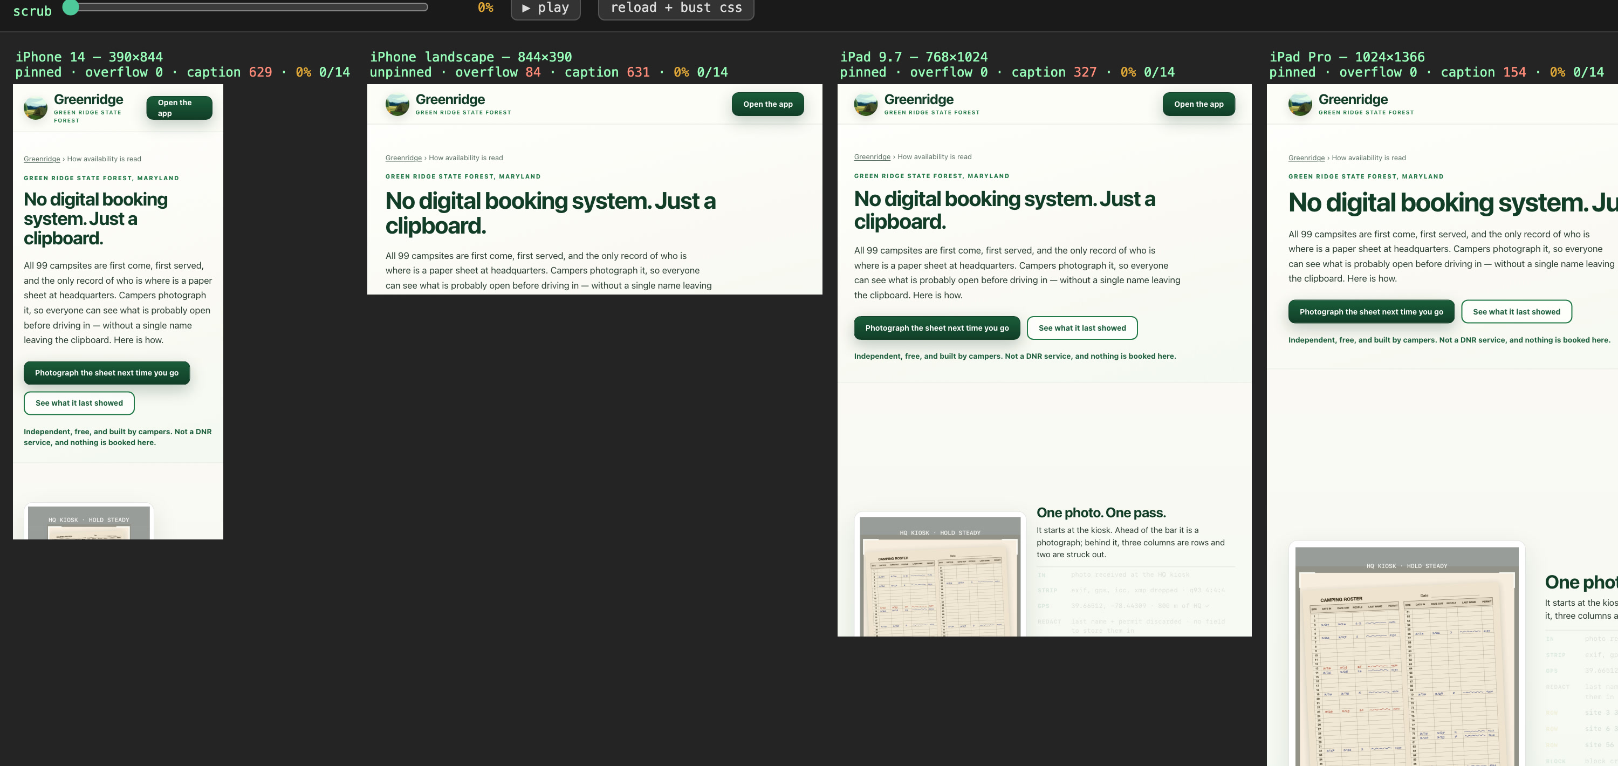Click Greenridge logo icon in iPad 9.7 preview

click(866, 104)
